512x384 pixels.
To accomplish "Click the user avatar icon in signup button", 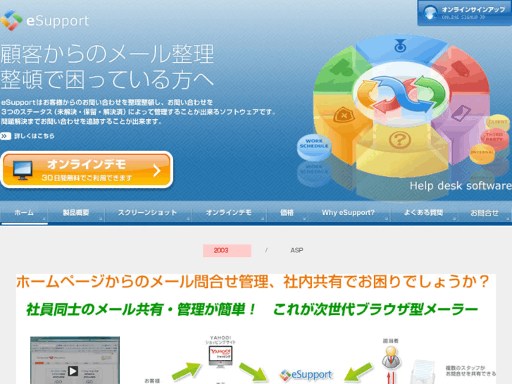I will coord(430,13).
